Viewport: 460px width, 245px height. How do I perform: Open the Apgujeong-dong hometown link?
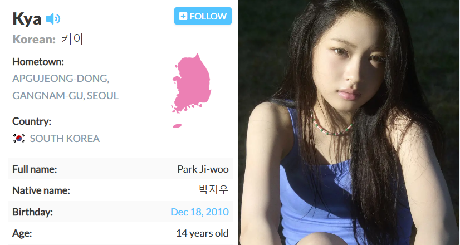[x=61, y=79]
